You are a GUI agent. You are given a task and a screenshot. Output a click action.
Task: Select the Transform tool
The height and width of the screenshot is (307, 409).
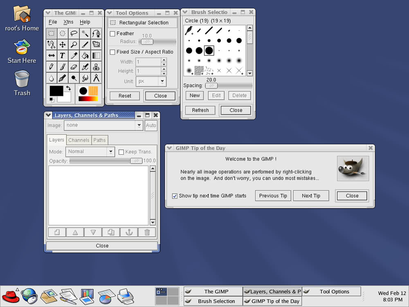coord(96,44)
